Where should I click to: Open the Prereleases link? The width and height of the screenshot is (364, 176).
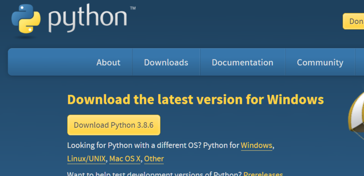(x=263, y=174)
